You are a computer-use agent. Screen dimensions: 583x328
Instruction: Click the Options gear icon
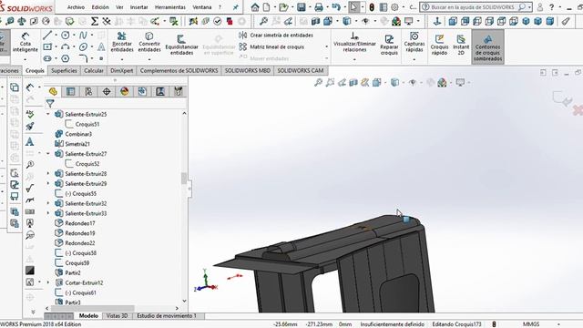coord(394,7)
